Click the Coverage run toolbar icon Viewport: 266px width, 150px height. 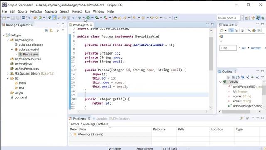(x=97, y=17)
